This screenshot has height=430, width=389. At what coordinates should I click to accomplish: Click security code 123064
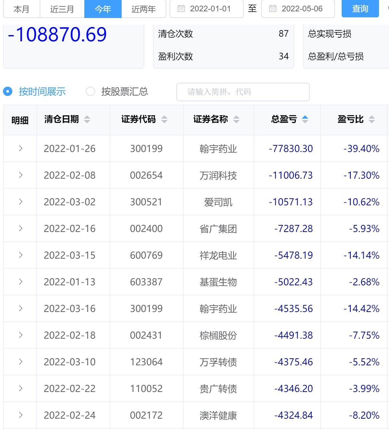coord(146,362)
